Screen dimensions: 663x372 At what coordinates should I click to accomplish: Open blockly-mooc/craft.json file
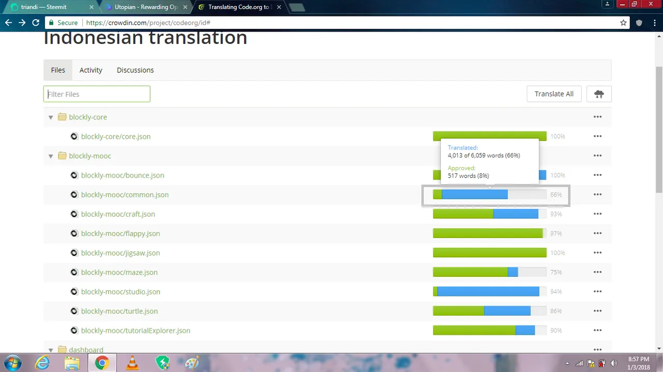tap(118, 214)
